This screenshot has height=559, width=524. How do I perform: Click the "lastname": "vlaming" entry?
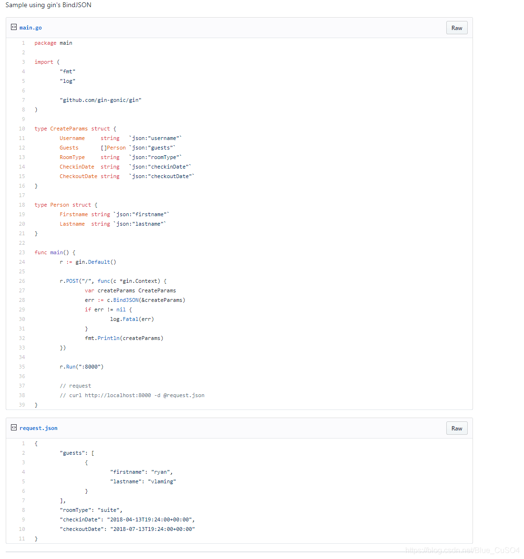[143, 482]
